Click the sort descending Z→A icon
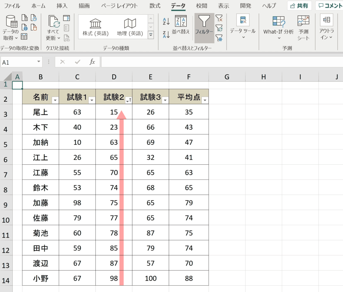Image resolution: width=343 pixels, height=292 pixels. click(x=166, y=34)
